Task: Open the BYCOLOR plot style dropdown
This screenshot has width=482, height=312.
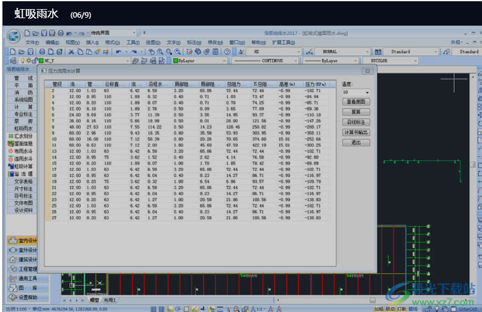Action: [x=391, y=61]
